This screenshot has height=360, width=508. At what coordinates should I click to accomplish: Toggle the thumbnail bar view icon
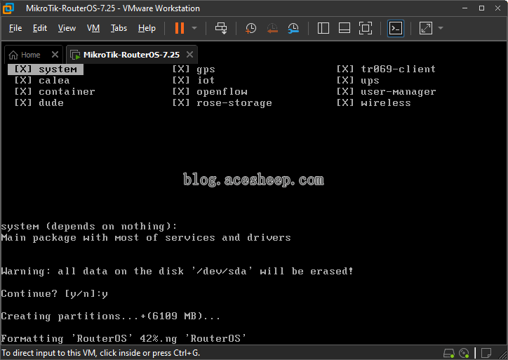click(x=344, y=28)
